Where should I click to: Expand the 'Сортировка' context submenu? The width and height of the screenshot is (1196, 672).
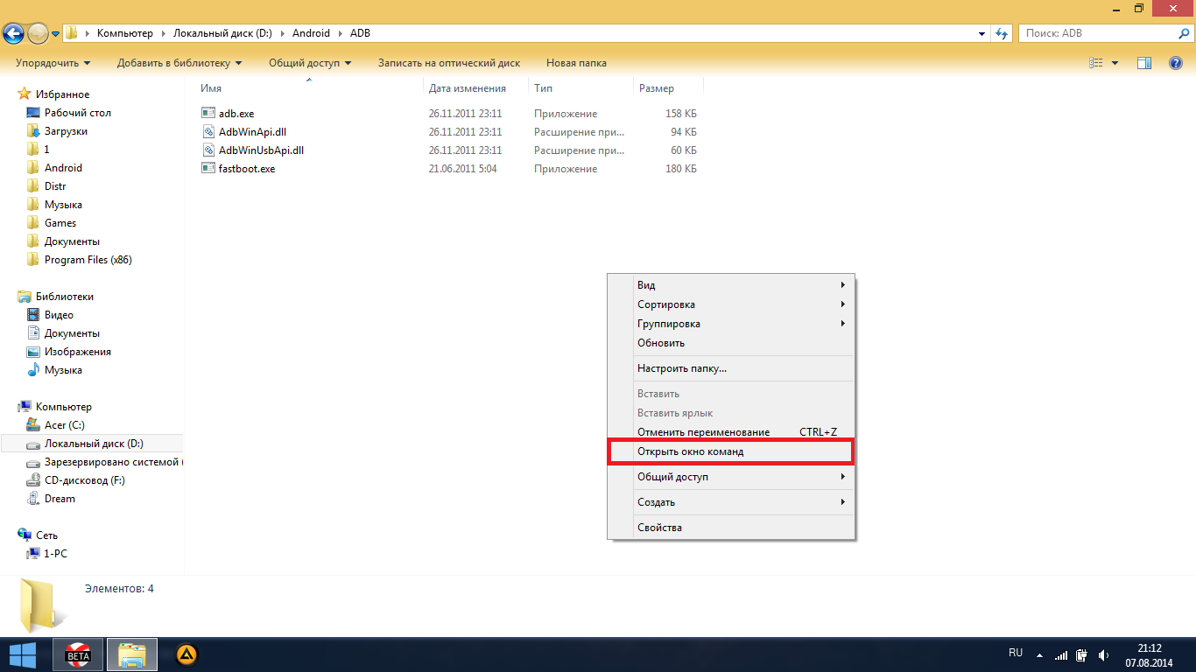click(731, 304)
